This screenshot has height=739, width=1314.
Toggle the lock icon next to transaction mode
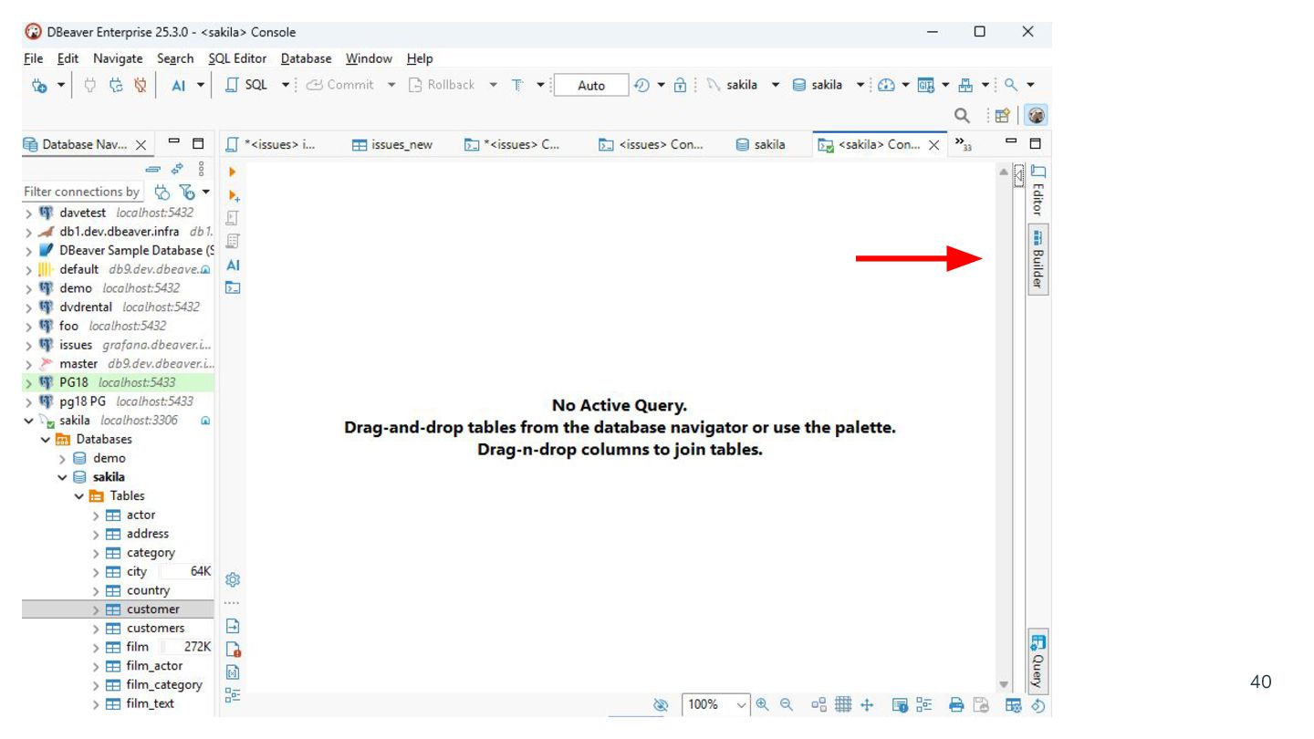[680, 86]
